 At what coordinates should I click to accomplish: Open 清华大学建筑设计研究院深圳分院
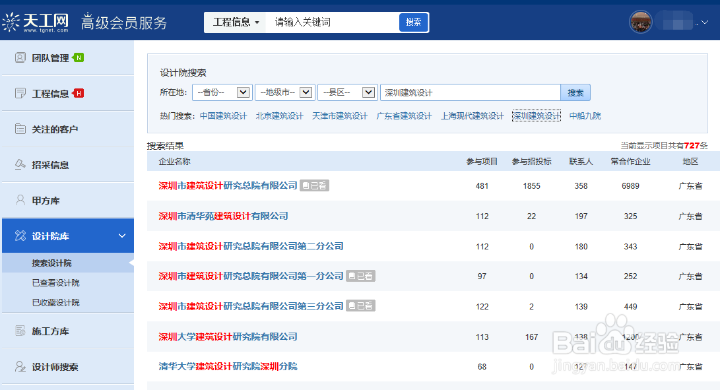pyautogui.click(x=228, y=366)
